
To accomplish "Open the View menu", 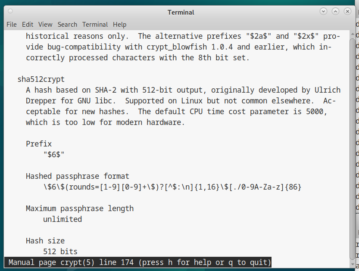I will pos(45,25).
